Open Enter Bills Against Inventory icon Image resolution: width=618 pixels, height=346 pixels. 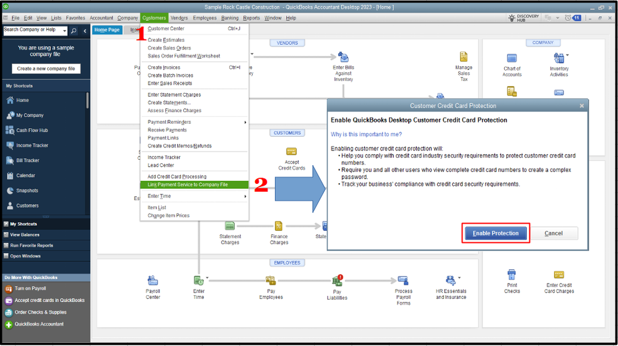[343, 58]
